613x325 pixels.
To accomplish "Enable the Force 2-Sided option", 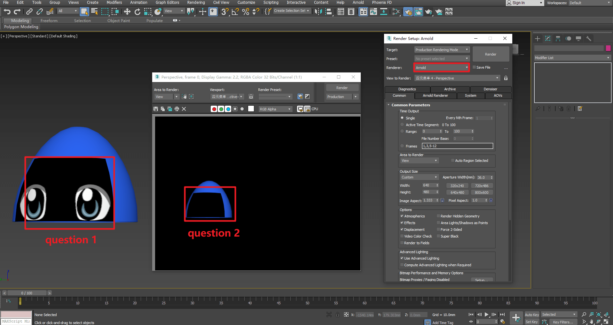I will coord(438,230).
